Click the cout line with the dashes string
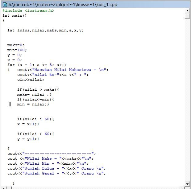Viewport: 191px width, 189px height. tap(52, 154)
